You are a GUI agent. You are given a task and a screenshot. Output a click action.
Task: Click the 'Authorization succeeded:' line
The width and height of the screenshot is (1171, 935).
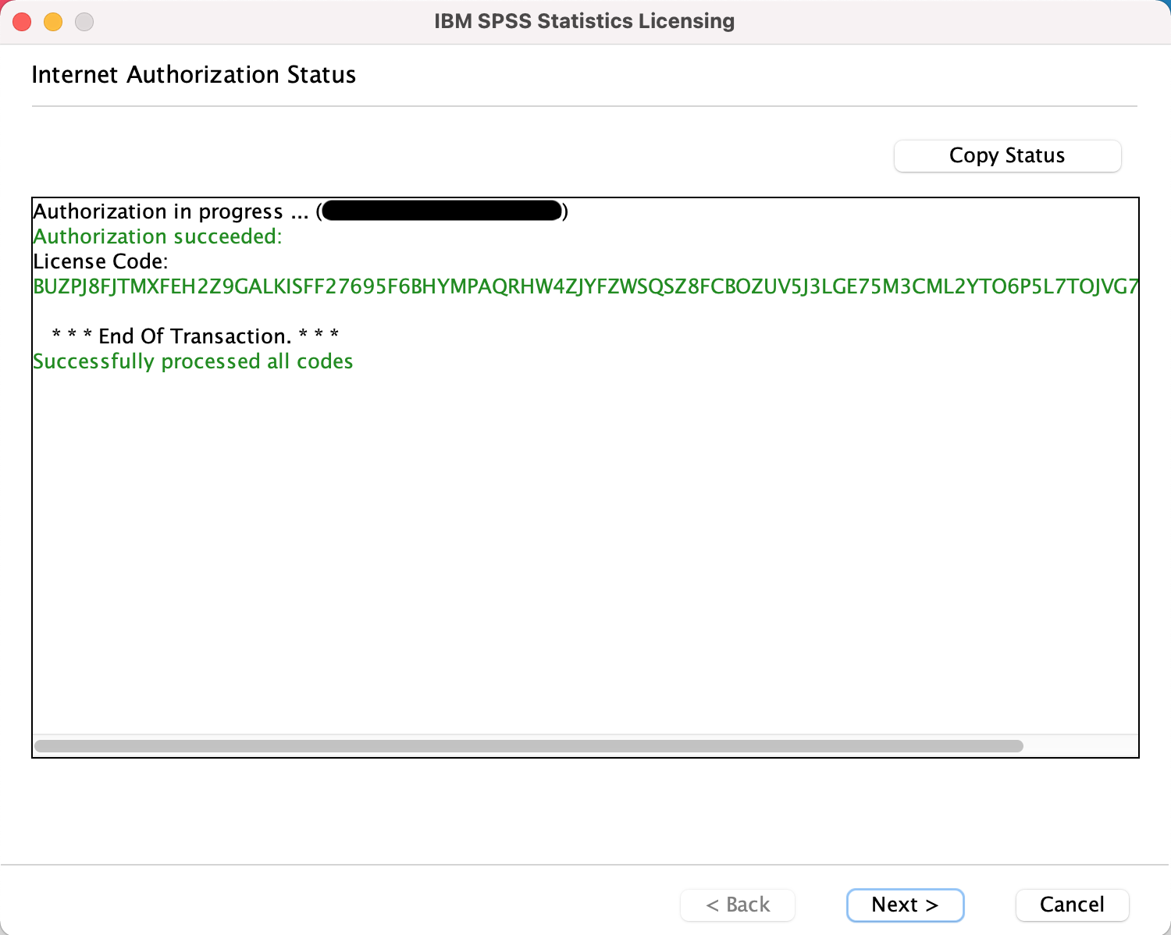tap(158, 236)
